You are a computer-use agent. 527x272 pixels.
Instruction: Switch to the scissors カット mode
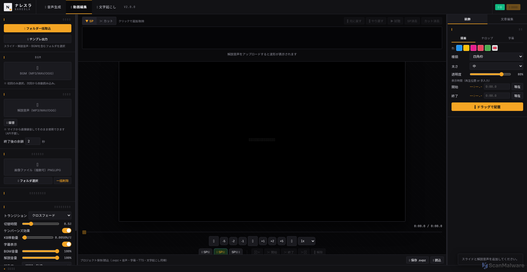[106, 21]
